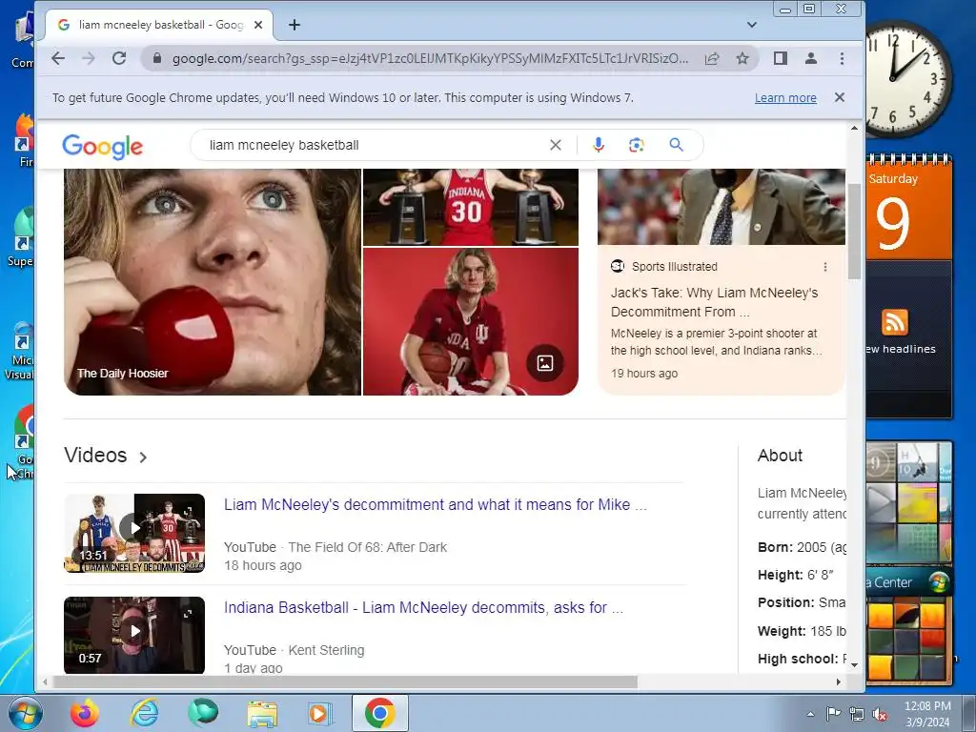Play the 13:51 video thumbnail
Viewport: 976px width, 732px height.
click(x=134, y=533)
